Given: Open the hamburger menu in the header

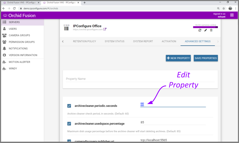Looking at the screenshot, I should click(x=232, y=15).
